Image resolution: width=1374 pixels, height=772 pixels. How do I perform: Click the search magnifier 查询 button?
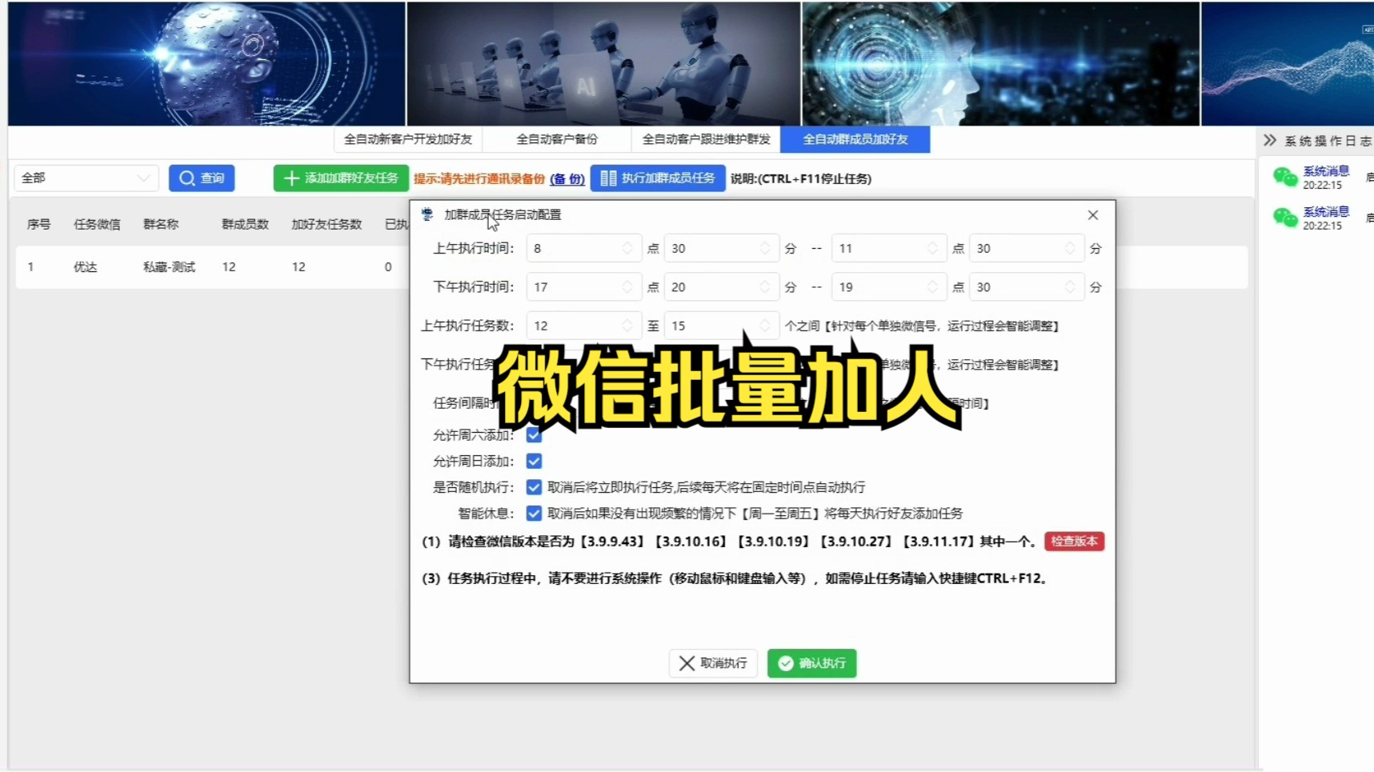click(202, 178)
